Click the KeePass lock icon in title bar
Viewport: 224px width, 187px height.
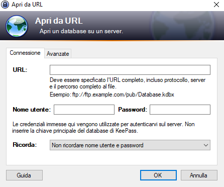click(5, 5)
